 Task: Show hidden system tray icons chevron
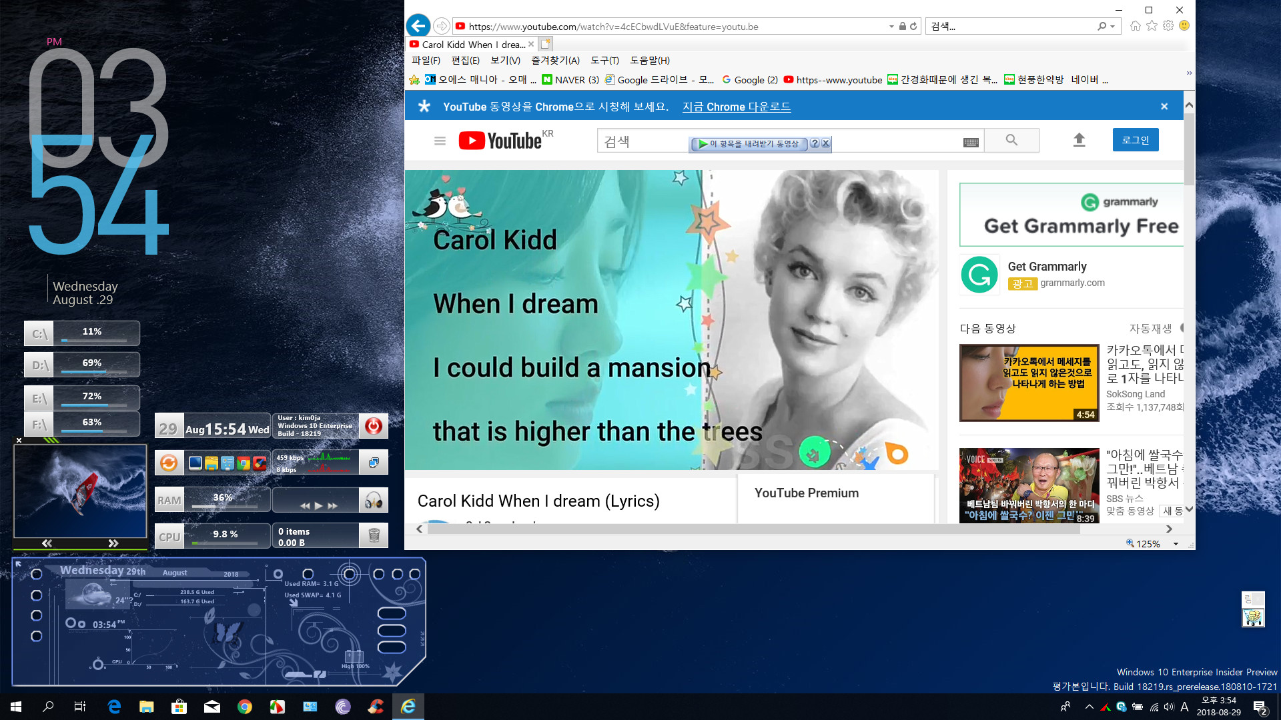click(x=1089, y=707)
